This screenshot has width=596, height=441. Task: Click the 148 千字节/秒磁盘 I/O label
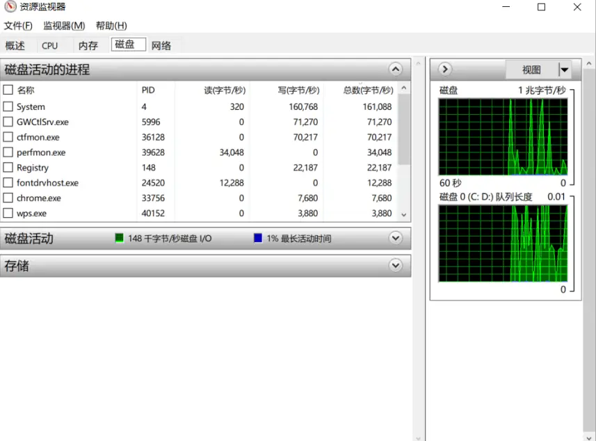pyautogui.click(x=170, y=239)
